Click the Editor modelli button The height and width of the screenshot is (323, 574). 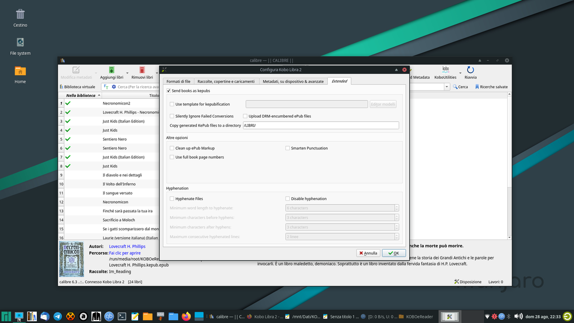[x=383, y=104]
